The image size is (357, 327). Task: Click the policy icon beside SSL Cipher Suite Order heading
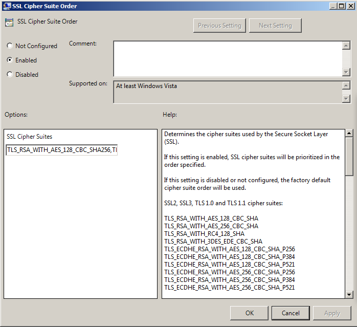(9, 23)
